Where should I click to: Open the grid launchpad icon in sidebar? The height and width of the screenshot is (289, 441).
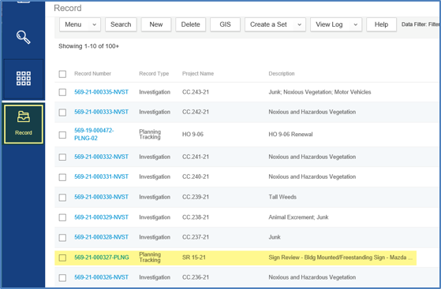point(24,79)
